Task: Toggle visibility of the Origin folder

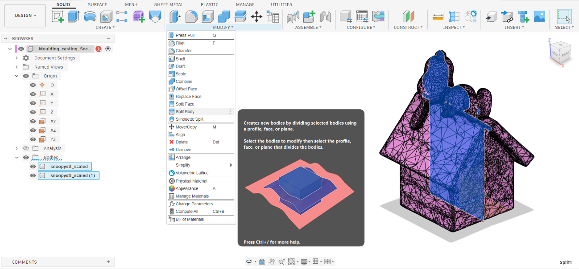Action: [26, 76]
